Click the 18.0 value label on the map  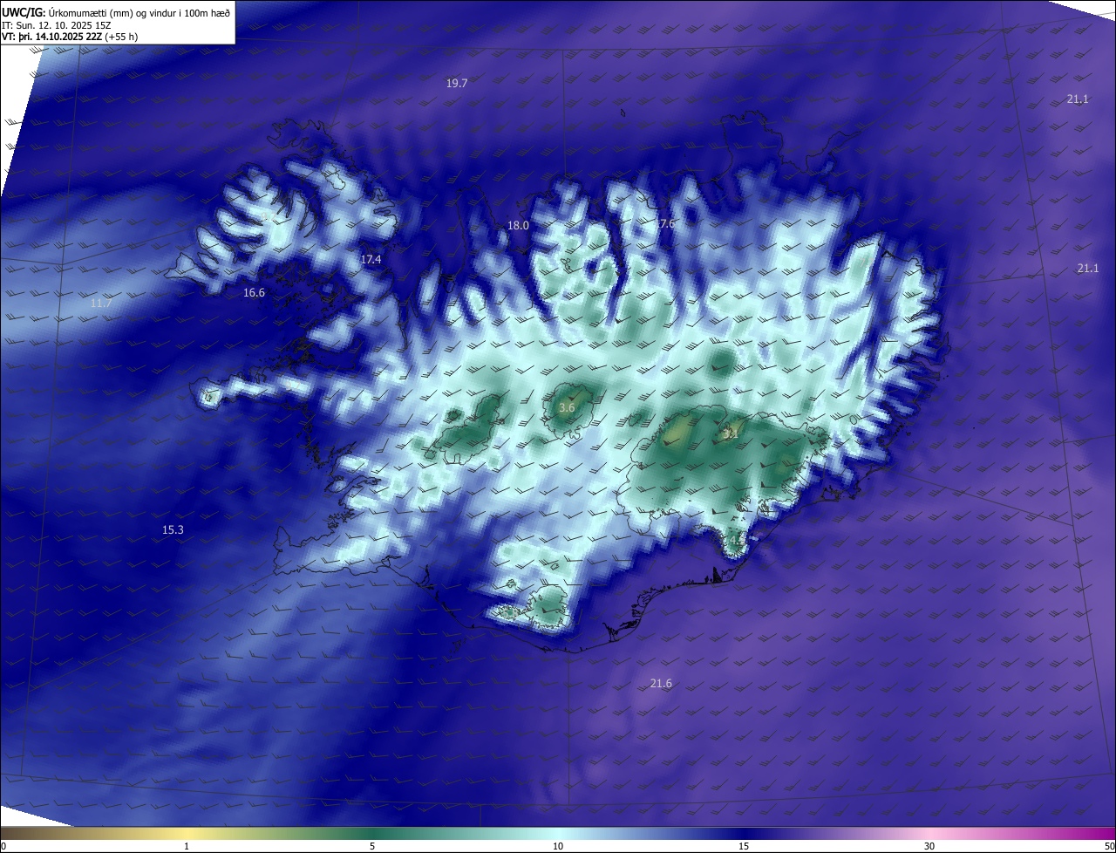pyautogui.click(x=518, y=225)
